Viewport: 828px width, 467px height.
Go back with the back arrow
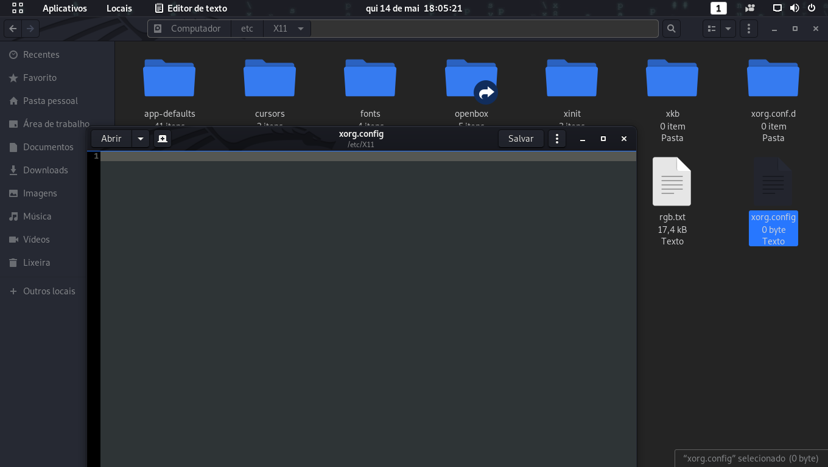[13, 29]
